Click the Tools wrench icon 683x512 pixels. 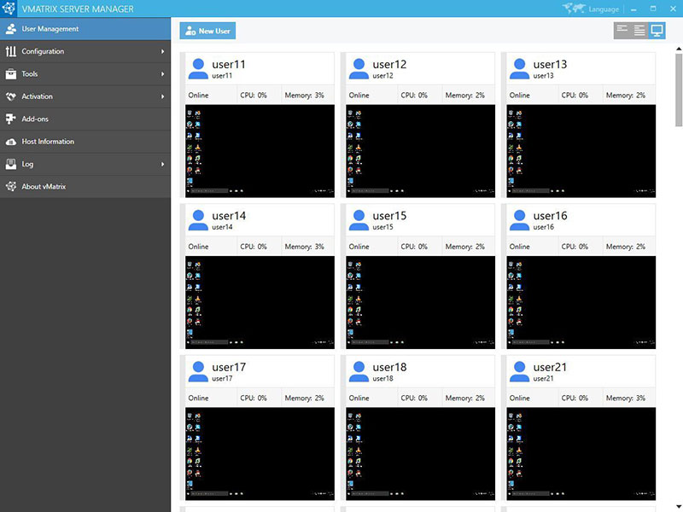click(12, 73)
